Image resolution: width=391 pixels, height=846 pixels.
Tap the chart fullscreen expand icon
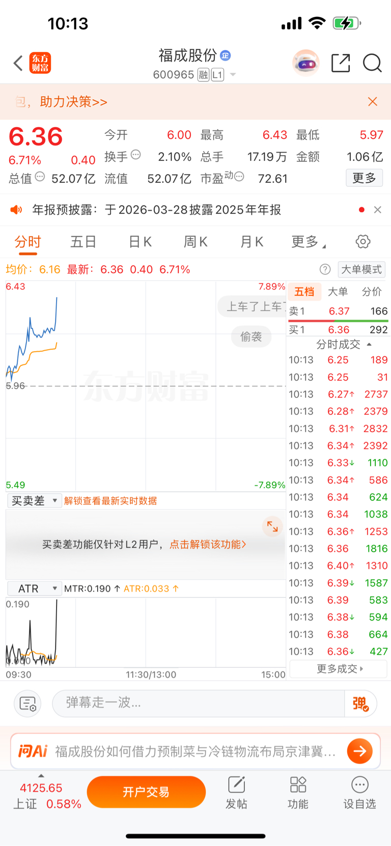[x=272, y=527]
